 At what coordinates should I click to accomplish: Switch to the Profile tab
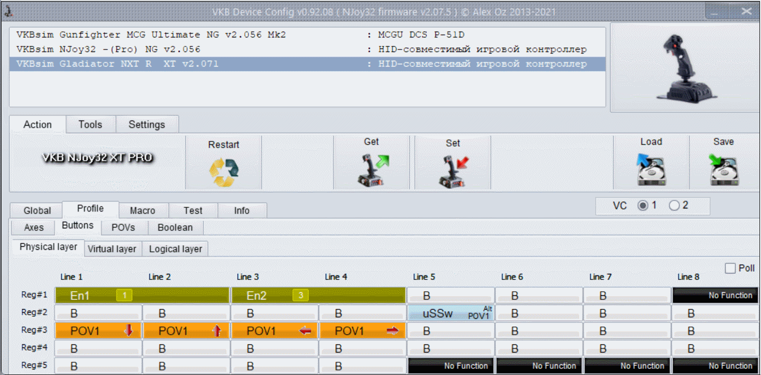[x=90, y=209]
